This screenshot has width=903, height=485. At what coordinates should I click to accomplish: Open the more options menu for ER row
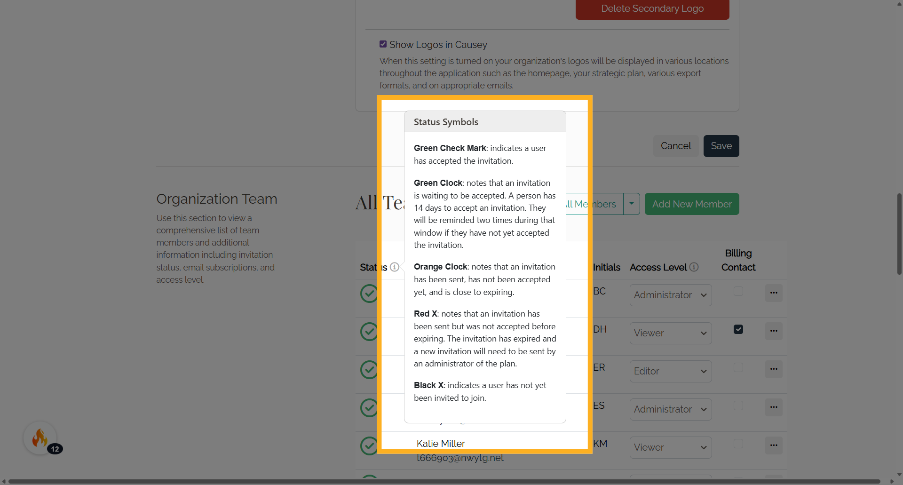point(774,369)
